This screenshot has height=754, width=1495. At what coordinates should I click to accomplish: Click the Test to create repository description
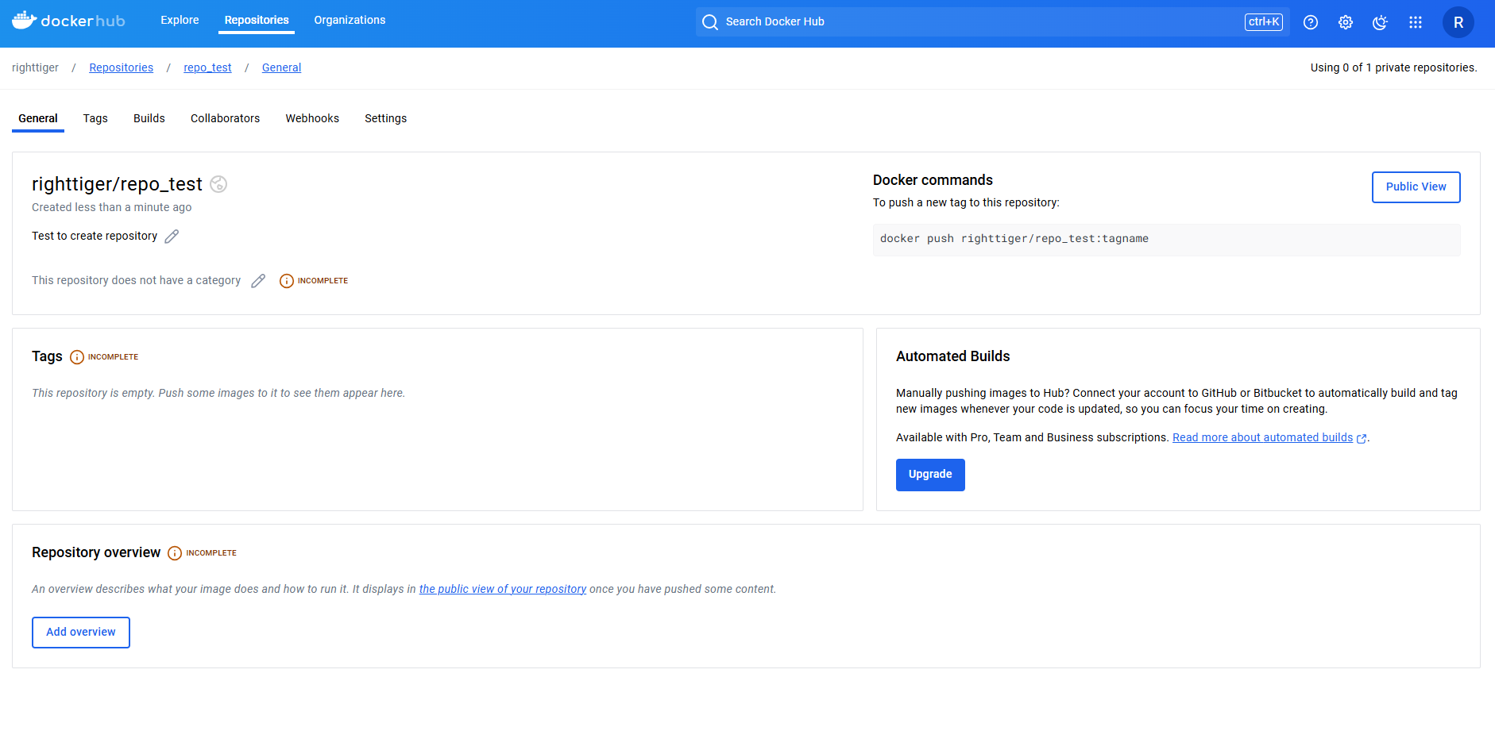pos(95,236)
